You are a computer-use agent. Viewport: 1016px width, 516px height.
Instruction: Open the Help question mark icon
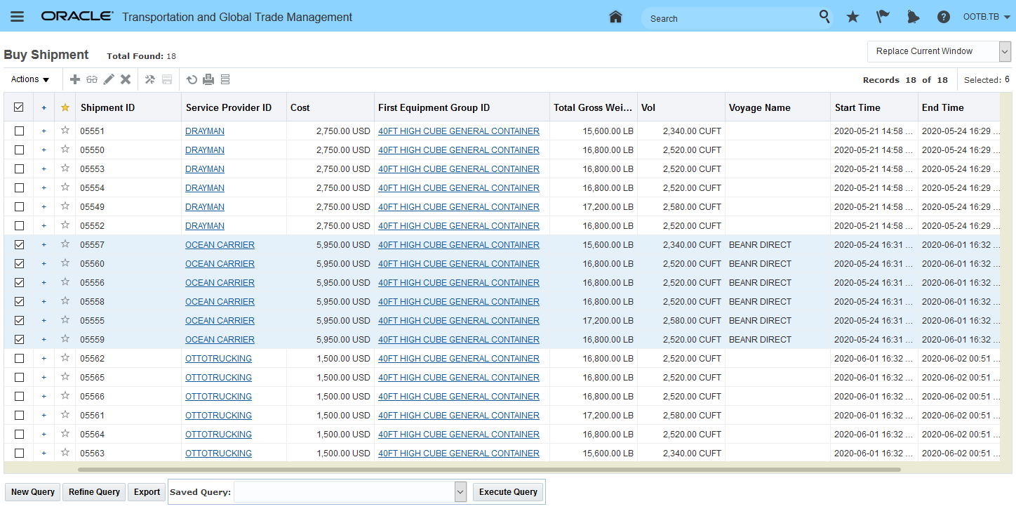944,17
